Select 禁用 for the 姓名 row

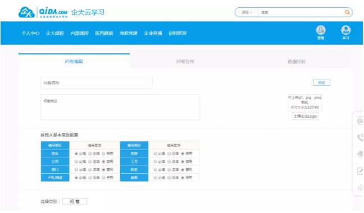(103, 154)
